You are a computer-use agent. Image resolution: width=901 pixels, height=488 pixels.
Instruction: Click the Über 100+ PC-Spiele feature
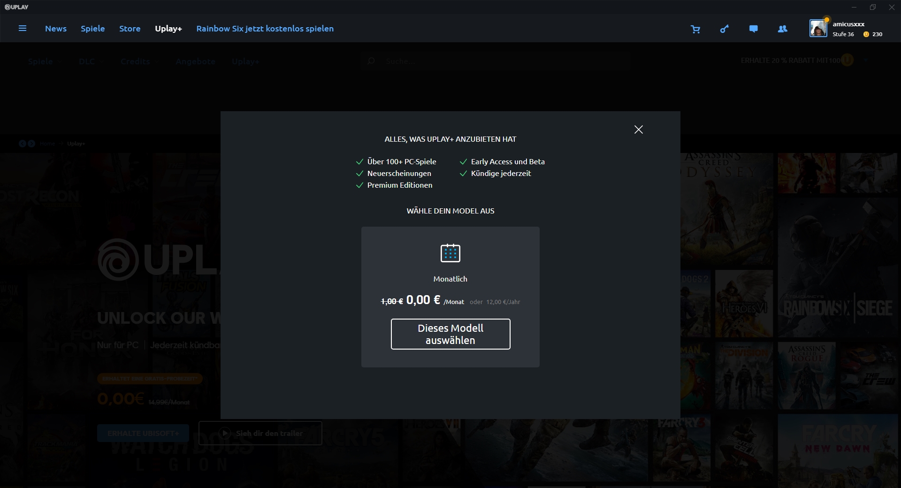(402, 161)
